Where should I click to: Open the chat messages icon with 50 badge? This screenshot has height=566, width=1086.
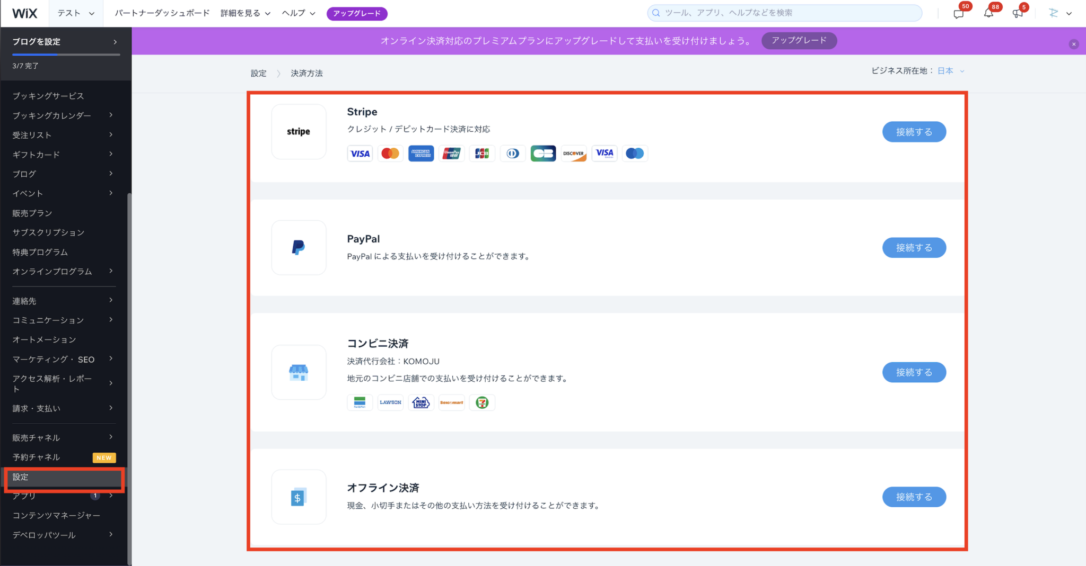pyautogui.click(x=958, y=14)
